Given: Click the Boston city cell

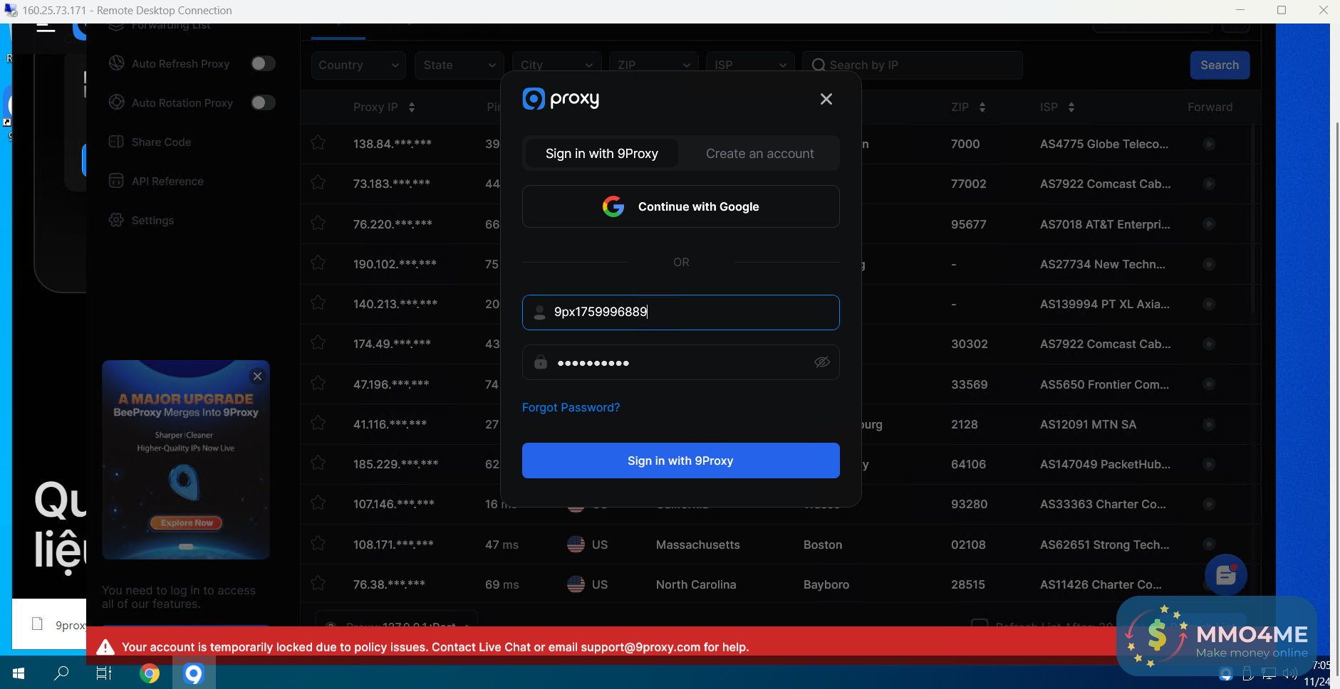Looking at the screenshot, I should point(823,545).
